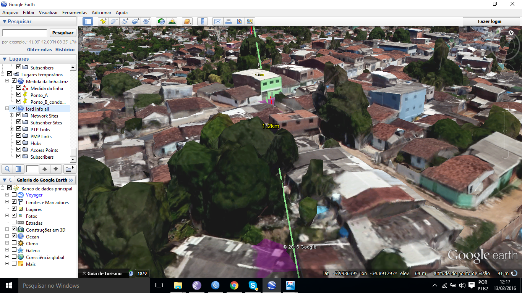
Task: Disable the Construções em 3D layer checkbox
Action: [14, 229]
